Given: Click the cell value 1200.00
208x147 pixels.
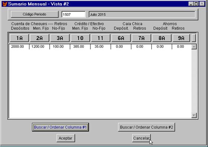Looking at the screenshot, I should (38, 47).
